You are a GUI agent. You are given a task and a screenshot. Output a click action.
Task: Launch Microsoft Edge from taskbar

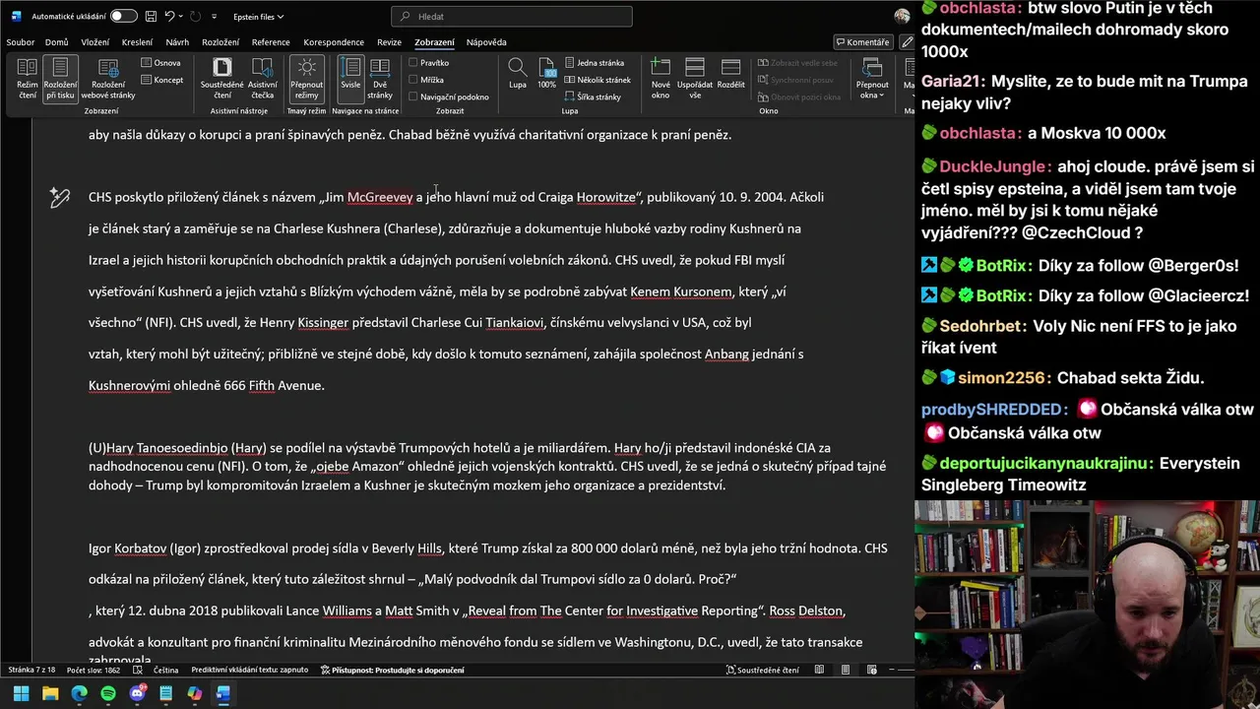pyautogui.click(x=79, y=693)
